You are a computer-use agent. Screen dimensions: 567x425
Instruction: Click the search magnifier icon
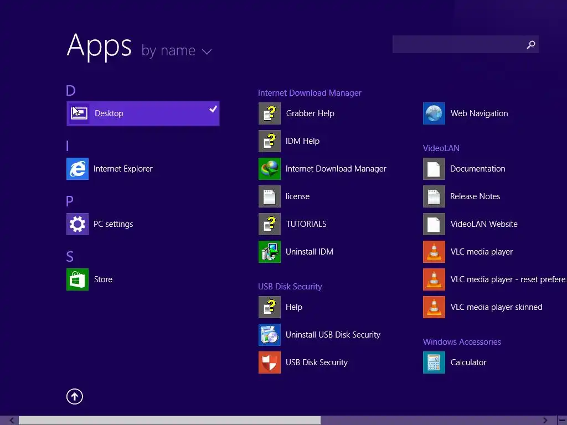pos(531,44)
